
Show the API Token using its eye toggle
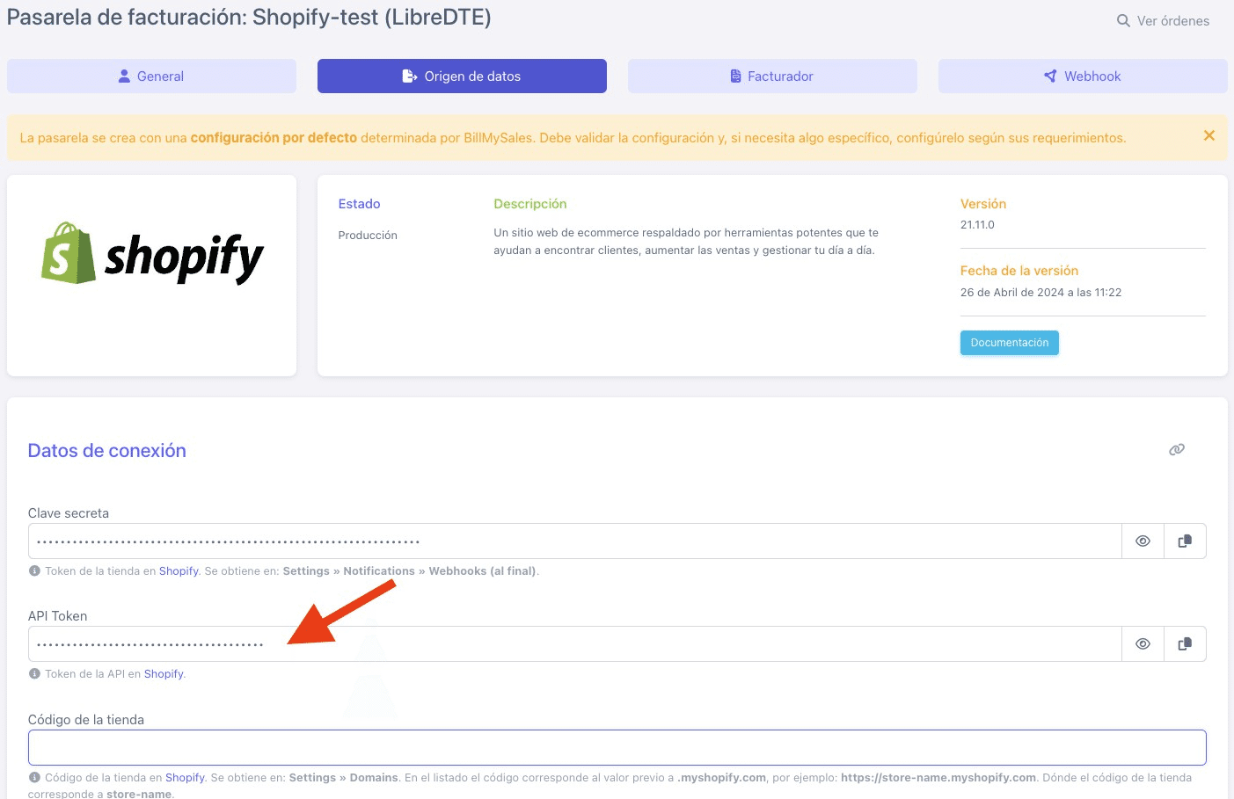1143,643
